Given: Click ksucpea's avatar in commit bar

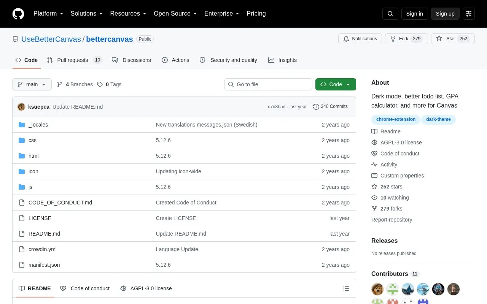Looking at the screenshot, I should point(21,107).
